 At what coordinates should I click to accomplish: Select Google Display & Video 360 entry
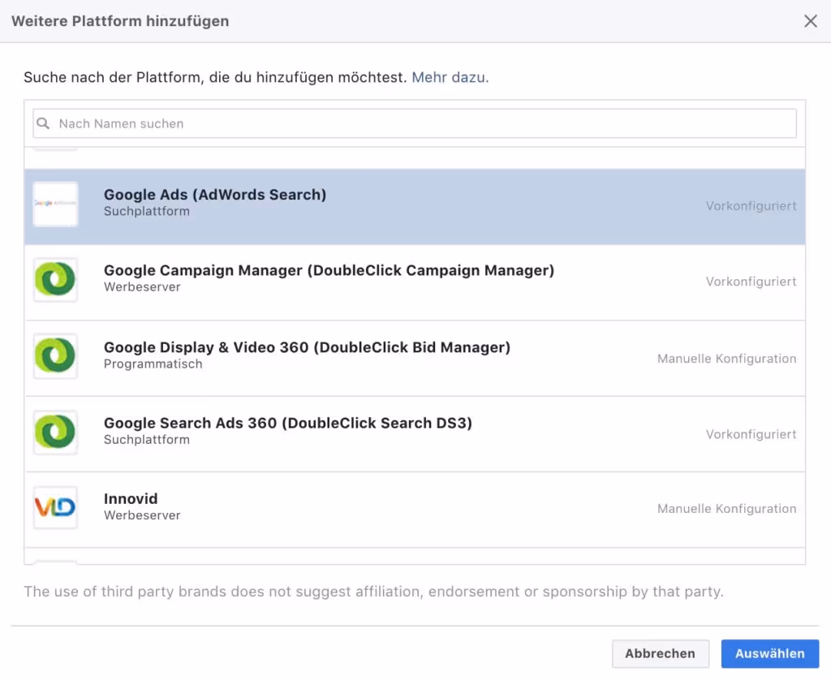(x=415, y=359)
